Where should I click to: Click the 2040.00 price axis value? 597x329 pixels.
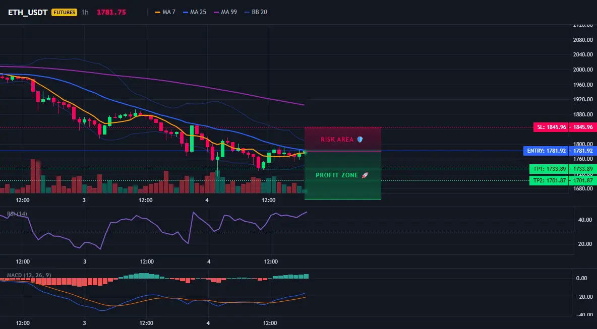pyautogui.click(x=583, y=55)
